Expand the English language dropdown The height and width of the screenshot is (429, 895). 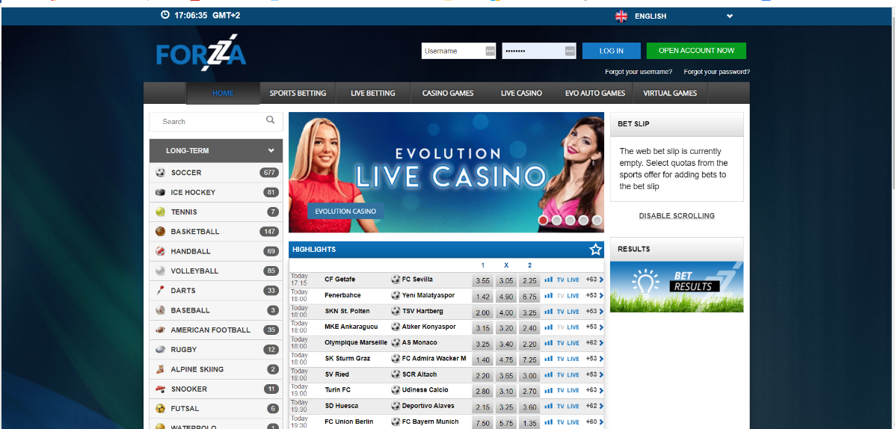[729, 16]
